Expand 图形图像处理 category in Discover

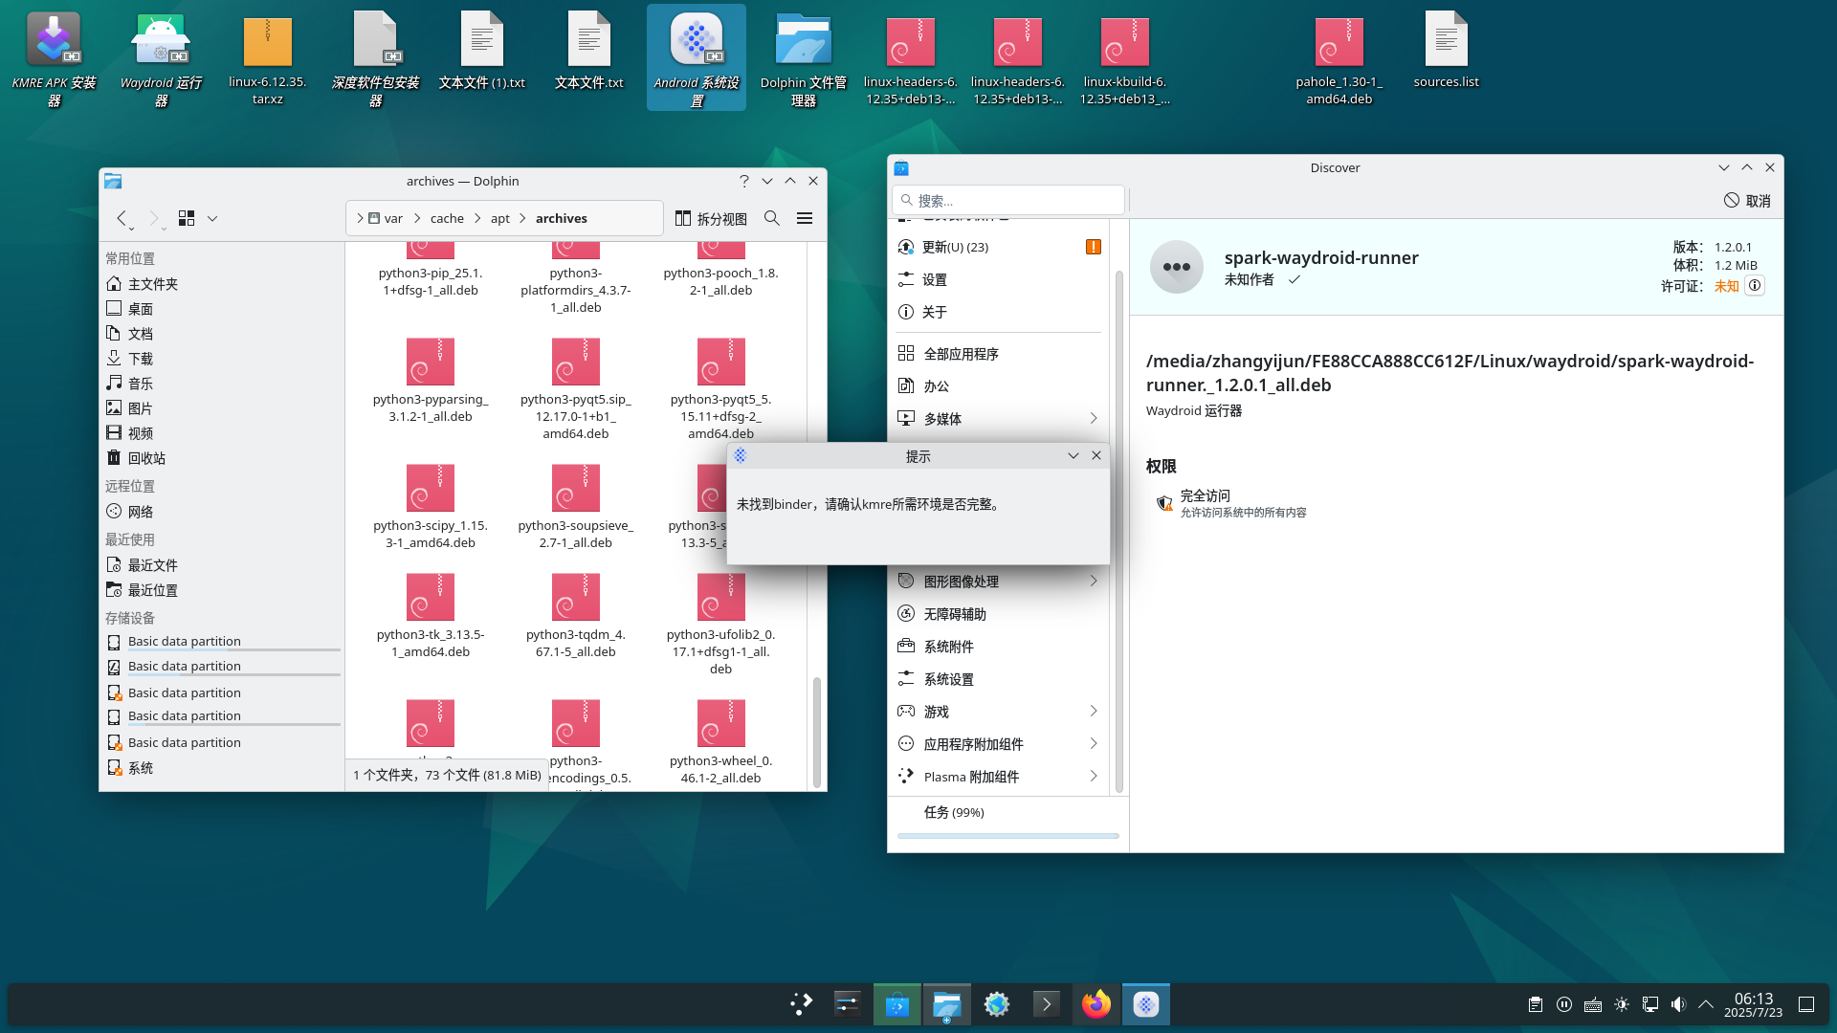(x=1094, y=581)
